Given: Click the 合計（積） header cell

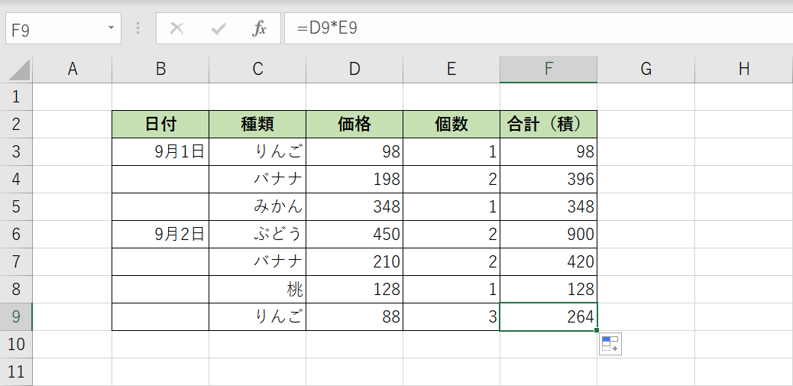Looking at the screenshot, I should tap(549, 125).
